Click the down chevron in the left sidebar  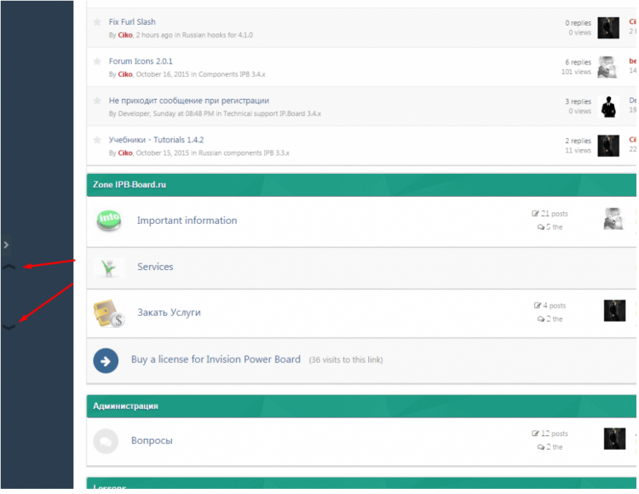[9, 325]
